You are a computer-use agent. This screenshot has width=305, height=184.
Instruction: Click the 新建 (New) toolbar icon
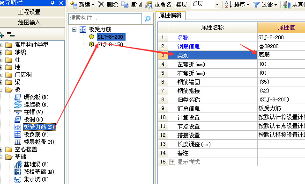[74, 4]
